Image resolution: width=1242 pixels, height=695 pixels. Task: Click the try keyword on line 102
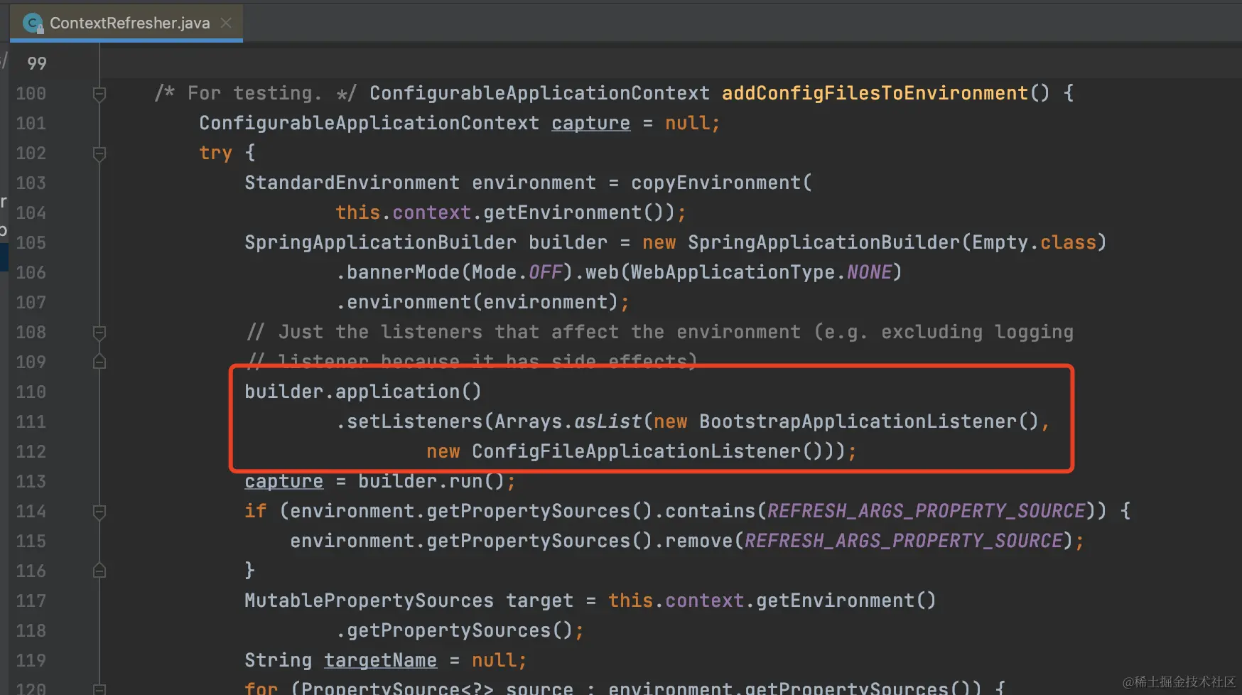[216, 153]
